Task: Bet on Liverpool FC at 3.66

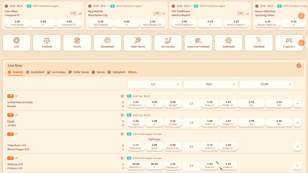Action: [x=69, y=23]
